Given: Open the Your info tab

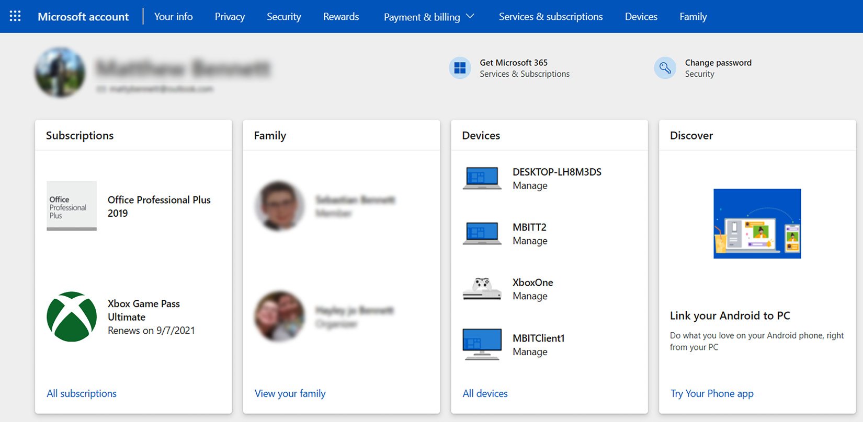Looking at the screenshot, I should click(x=174, y=16).
